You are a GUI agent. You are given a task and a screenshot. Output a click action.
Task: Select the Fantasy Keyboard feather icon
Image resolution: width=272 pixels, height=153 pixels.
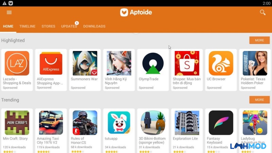coord(221,123)
